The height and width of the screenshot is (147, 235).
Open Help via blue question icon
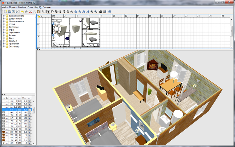pyautogui.click(x=110, y=11)
